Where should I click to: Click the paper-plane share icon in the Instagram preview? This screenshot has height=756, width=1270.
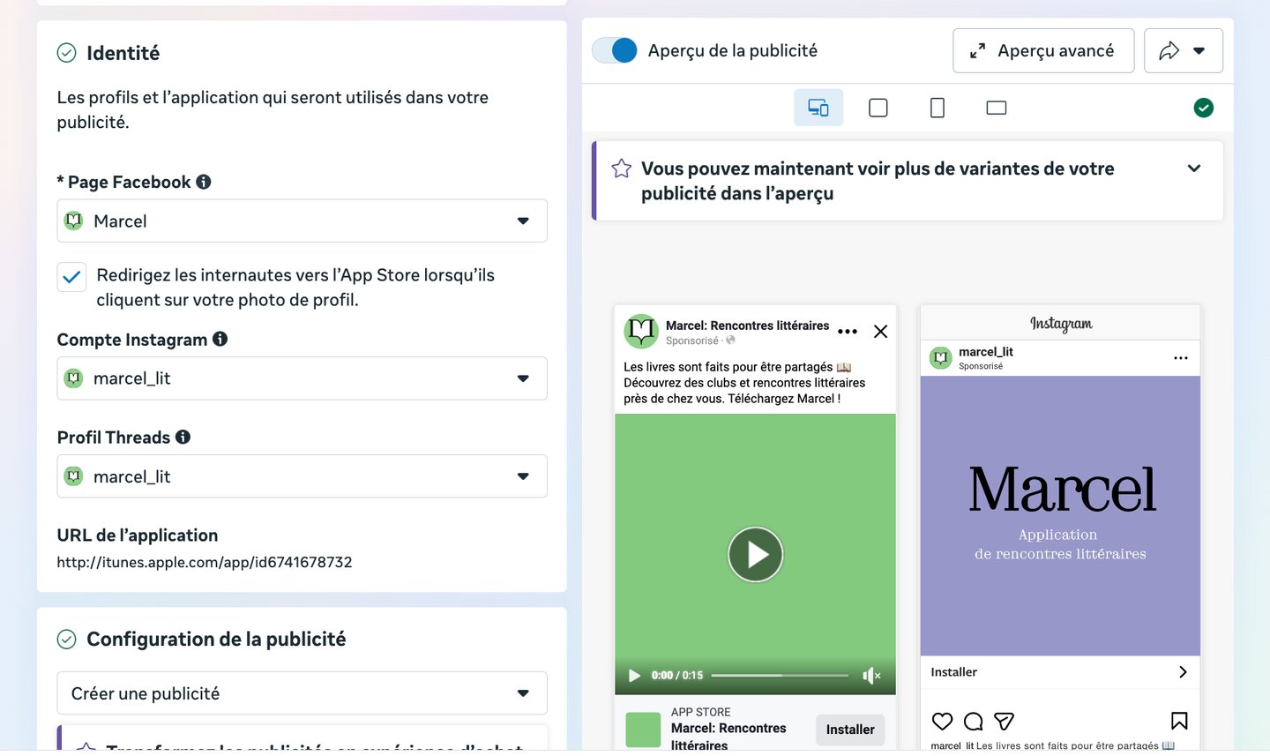click(1004, 722)
